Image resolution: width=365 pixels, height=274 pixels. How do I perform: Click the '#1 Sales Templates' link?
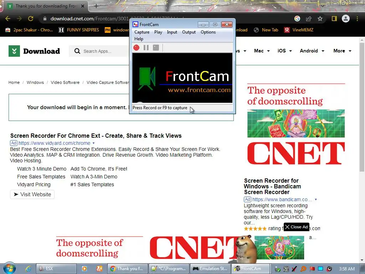pos(92,184)
